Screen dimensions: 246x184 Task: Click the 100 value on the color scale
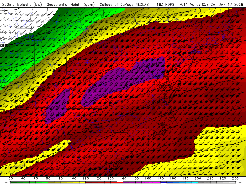73,178
